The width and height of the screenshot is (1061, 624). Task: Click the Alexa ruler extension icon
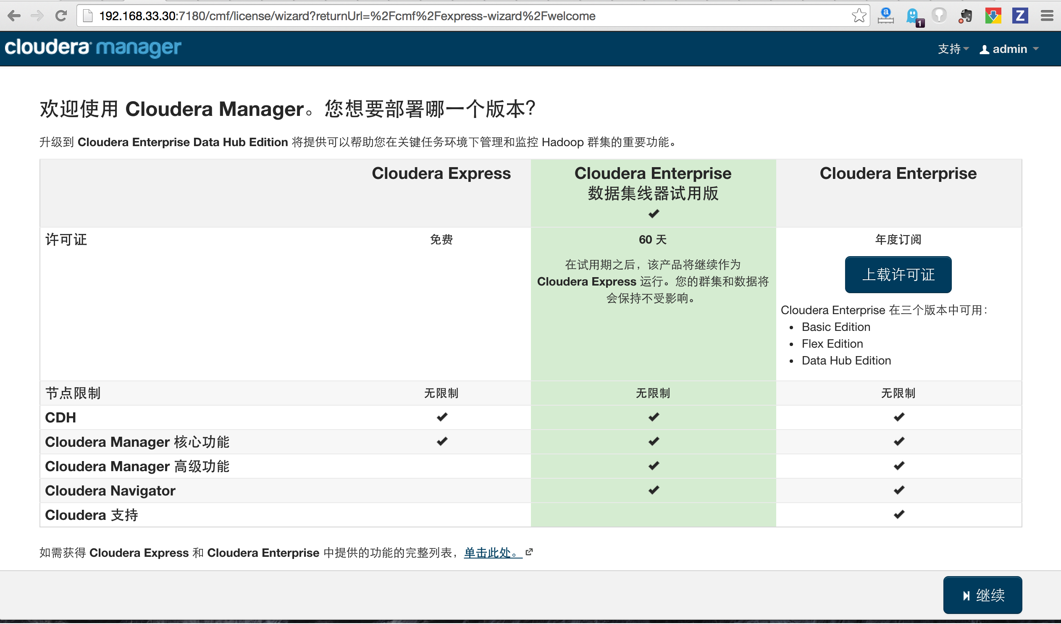tap(885, 16)
